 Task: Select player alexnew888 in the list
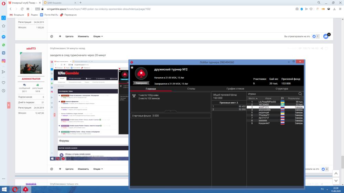click(x=265, y=110)
